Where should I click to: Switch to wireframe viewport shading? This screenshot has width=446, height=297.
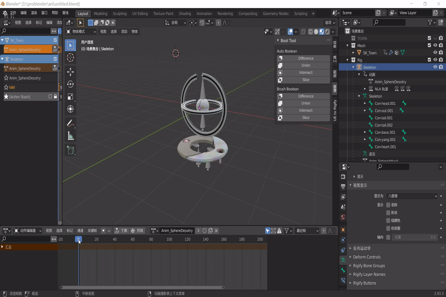tap(310, 31)
